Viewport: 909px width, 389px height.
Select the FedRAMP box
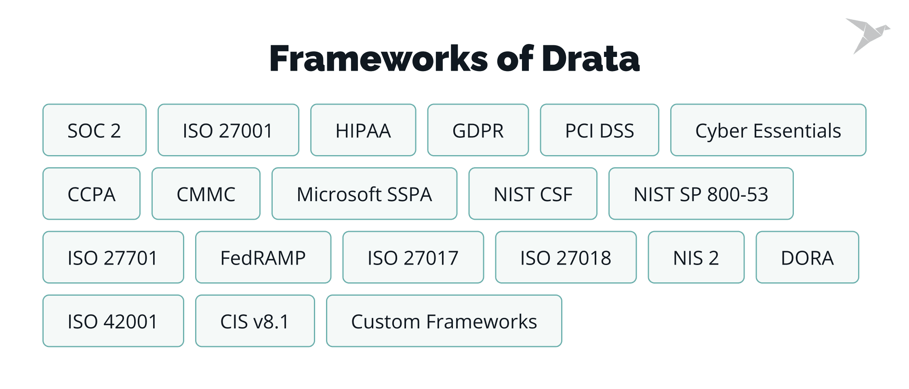pos(263,257)
